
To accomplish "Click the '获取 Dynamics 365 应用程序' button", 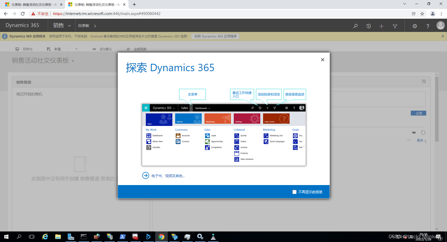I will (x=216, y=36).
